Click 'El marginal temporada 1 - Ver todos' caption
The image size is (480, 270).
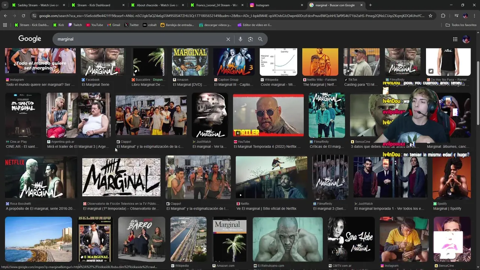pyautogui.click(x=389, y=208)
